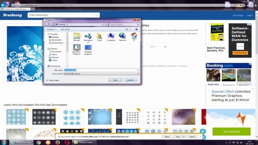Click the browser home icon
Viewport: 258px width, 145px height.
248,5
